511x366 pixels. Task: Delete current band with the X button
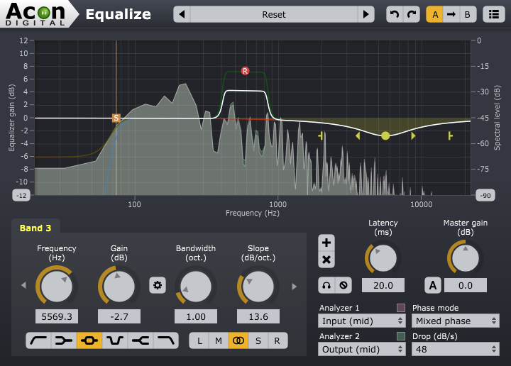click(326, 260)
